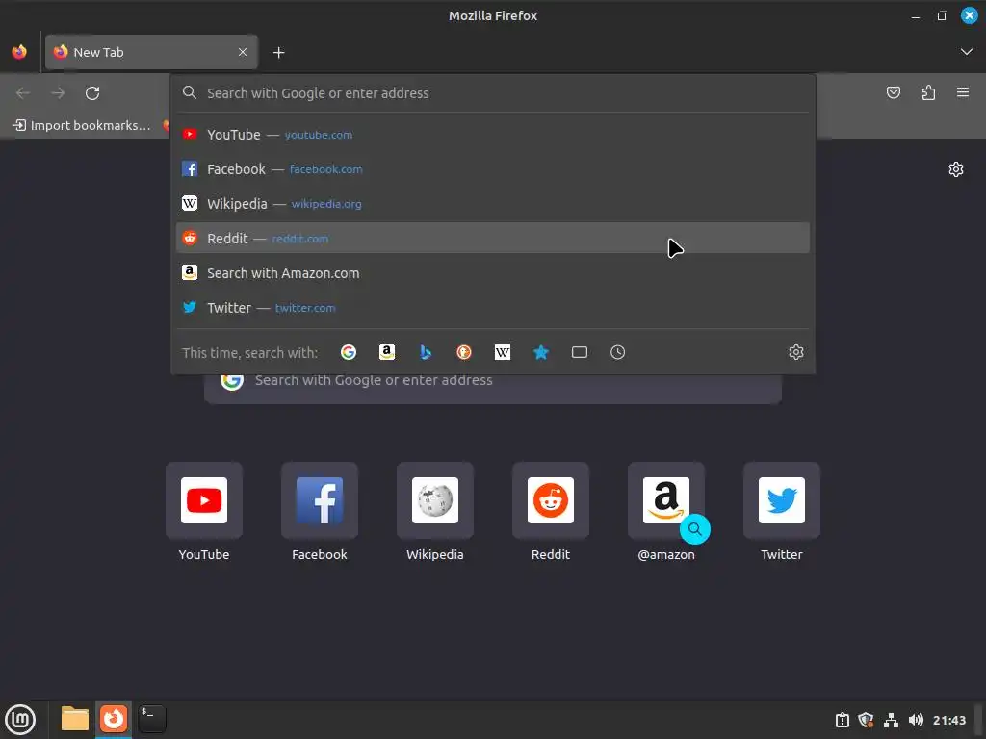Open the Firefox application menu
Image resolution: width=986 pixels, height=739 pixels.
(x=963, y=93)
